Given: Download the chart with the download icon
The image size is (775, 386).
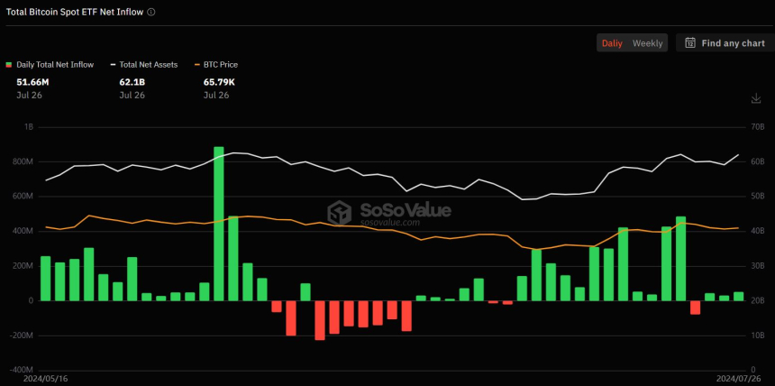Looking at the screenshot, I should tap(756, 98).
